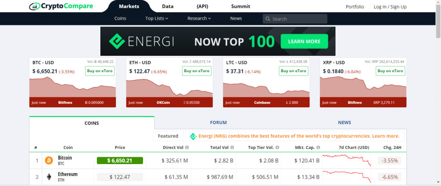Switch to the FORUM tab
This screenshot has height=186, width=441.
(218, 122)
